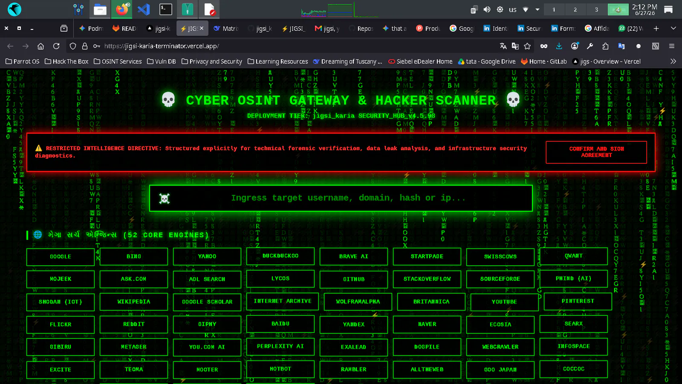The image size is (682, 384).
Task: Click the private mask toolbar icon
Action: 544,46
